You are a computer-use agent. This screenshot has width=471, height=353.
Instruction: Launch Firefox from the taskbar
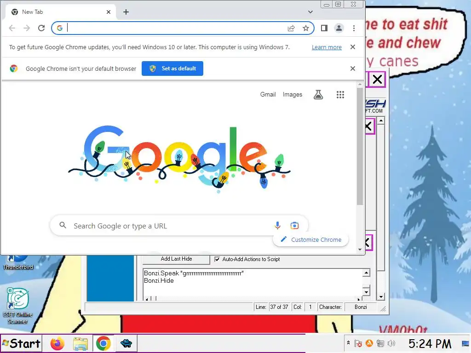[57, 343]
